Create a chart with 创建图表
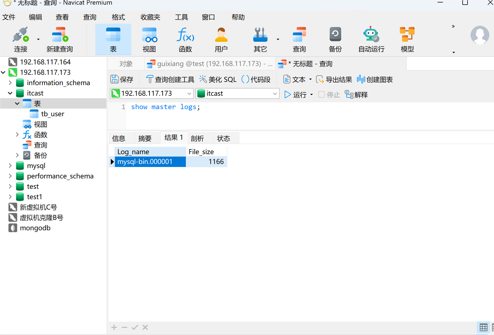 375,79
